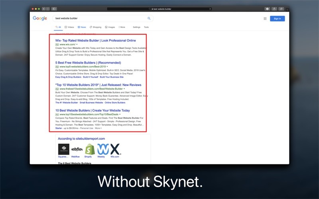Expand arrow beside thebest10websitebuilders.com URL

pos(124,89)
